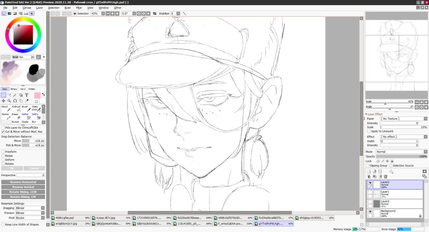The image size is (429, 232).
Task: Select the Zoom magnifier tool
Action: point(9,101)
